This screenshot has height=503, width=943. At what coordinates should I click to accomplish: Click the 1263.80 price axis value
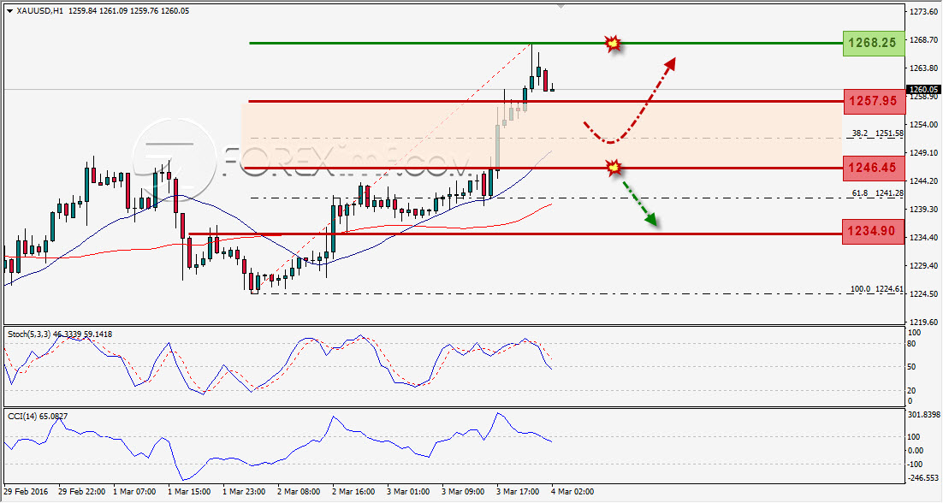[x=924, y=68]
